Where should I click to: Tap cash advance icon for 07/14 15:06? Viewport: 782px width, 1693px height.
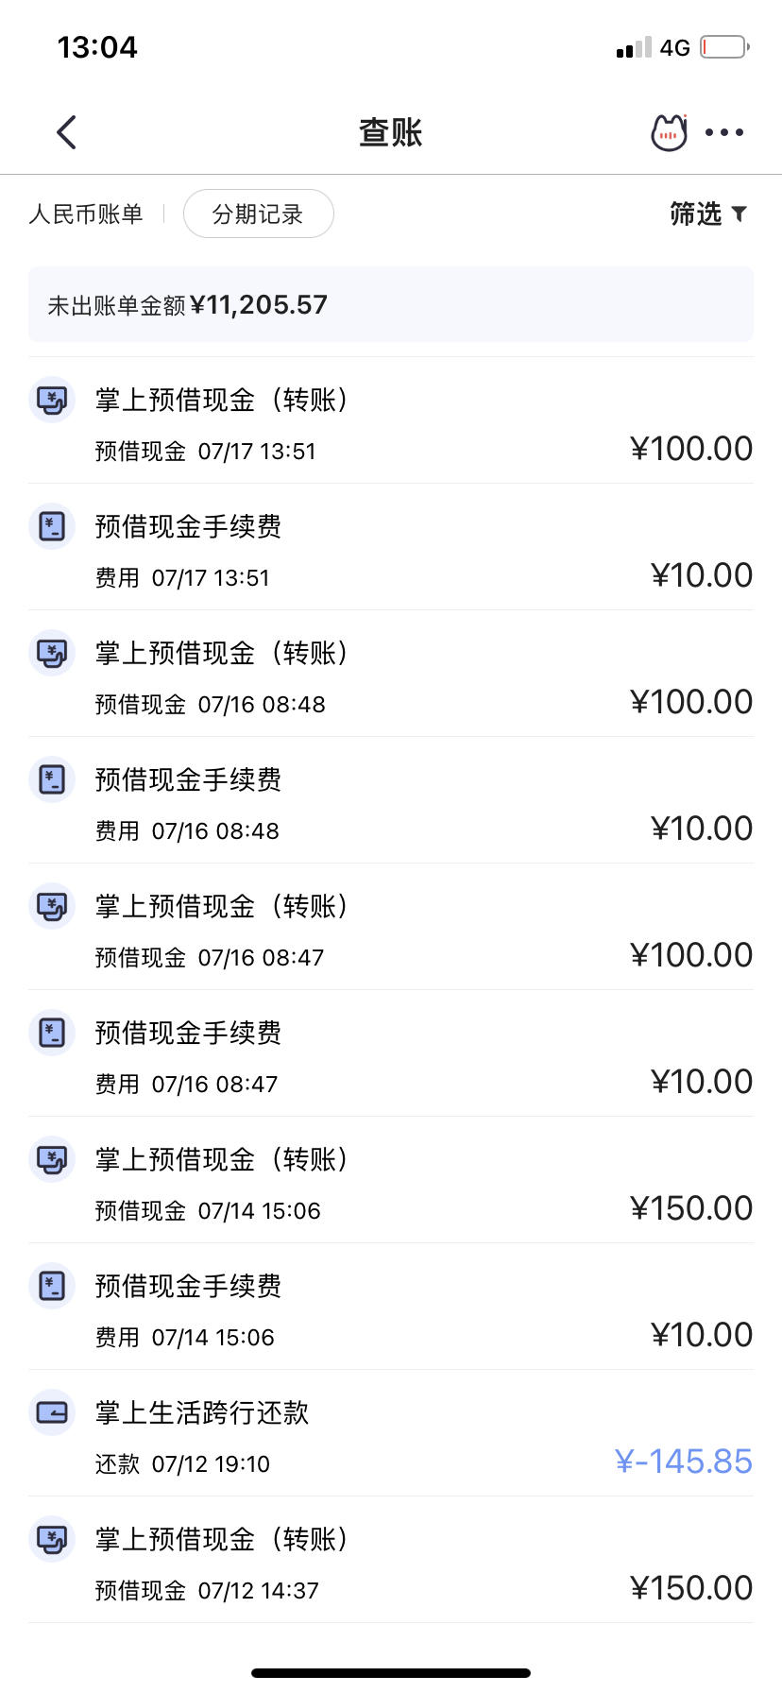click(x=52, y=1159)
